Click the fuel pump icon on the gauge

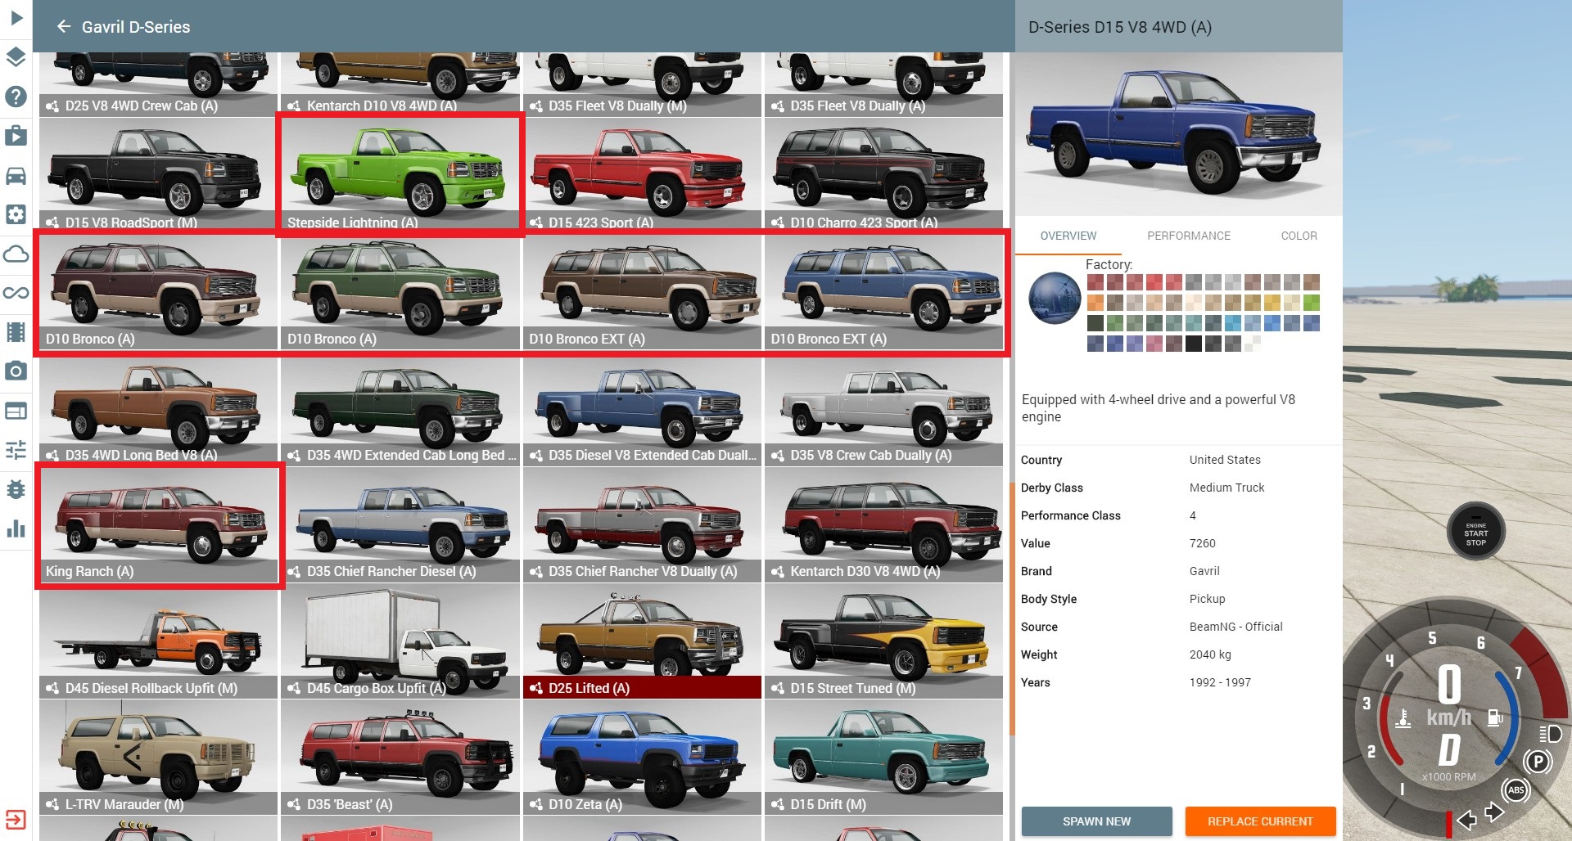tap(1495, 717)
